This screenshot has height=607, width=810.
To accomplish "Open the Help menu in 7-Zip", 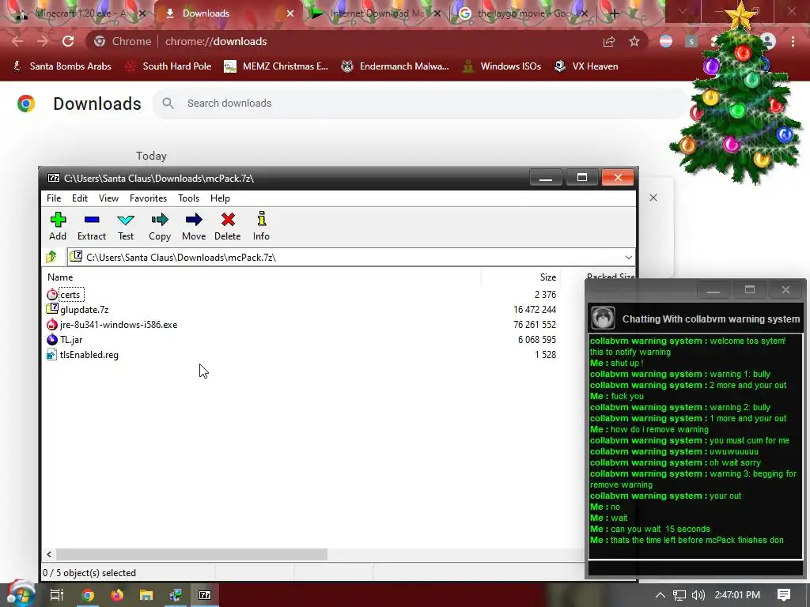I will click(220, 198).
